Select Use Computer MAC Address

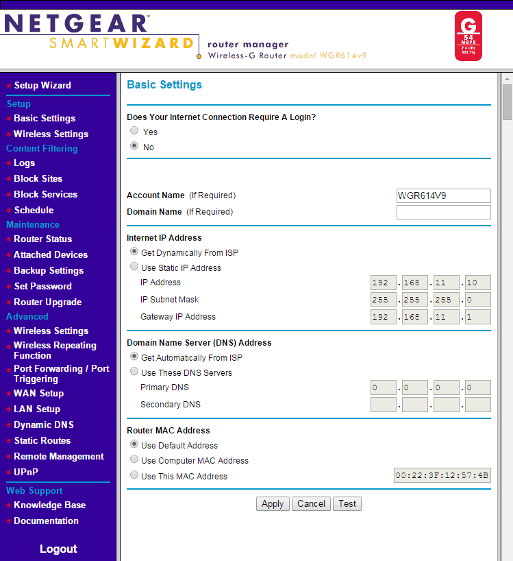coord(134,460)
